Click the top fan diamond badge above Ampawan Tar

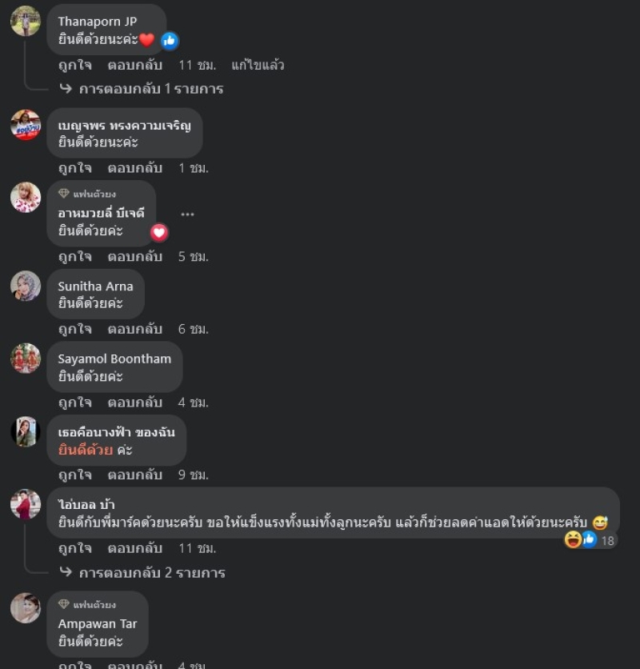point(63,603)
